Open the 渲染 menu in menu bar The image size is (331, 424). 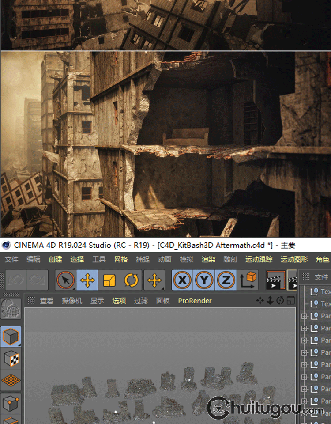208,259
